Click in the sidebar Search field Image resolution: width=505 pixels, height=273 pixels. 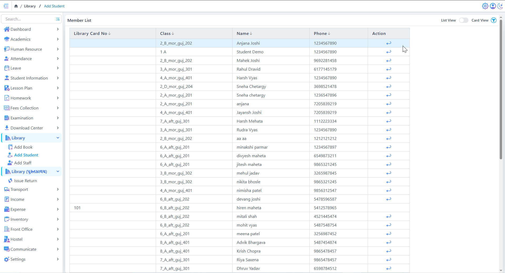coord(29,19)
